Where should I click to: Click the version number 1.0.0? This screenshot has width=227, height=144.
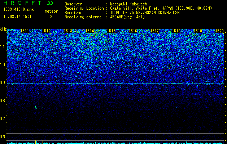pyautogui.click(x=49, y=3)
